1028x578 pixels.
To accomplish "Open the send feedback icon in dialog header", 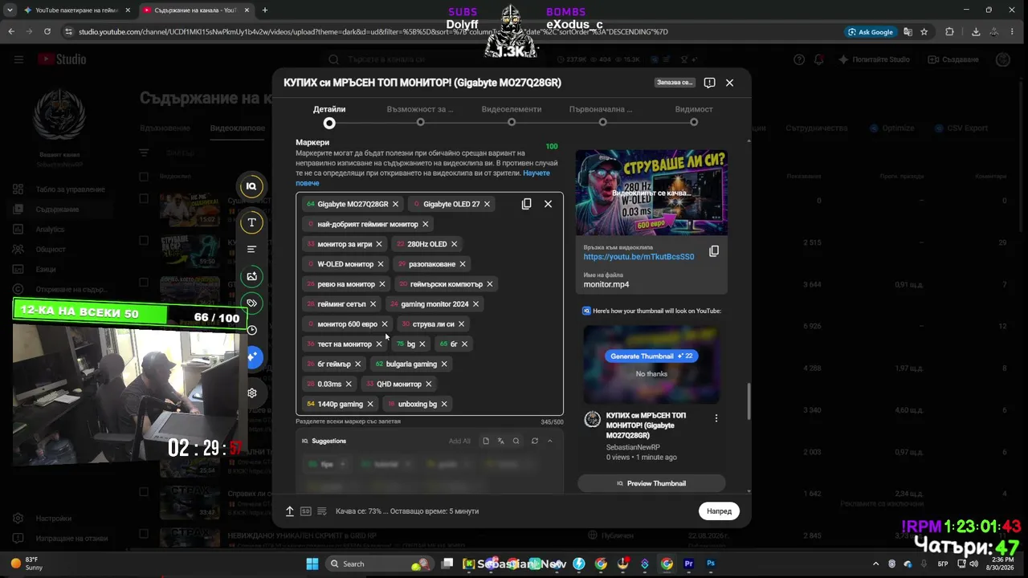I will click(709, 83).
